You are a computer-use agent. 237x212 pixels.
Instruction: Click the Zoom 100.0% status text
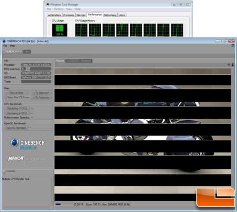pyautogui.click(x=93, y=204)
